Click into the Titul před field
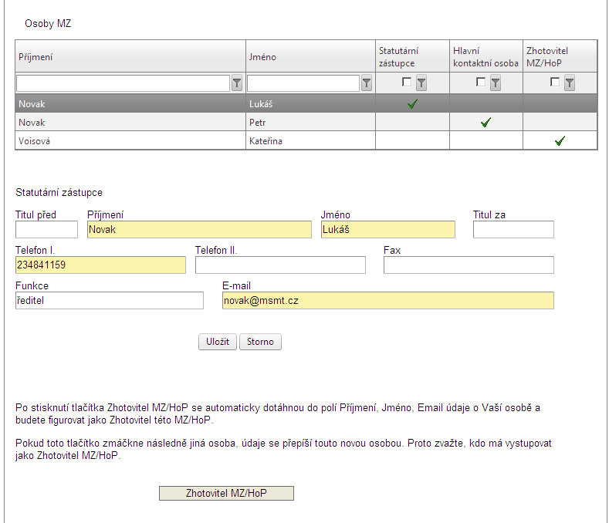This screenshot has height=523, width=609. click(x=46, y=229)
